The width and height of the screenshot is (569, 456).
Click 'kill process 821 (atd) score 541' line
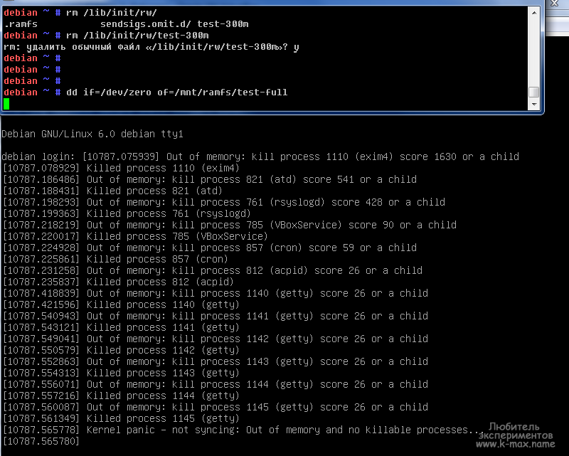click(210, 179)
